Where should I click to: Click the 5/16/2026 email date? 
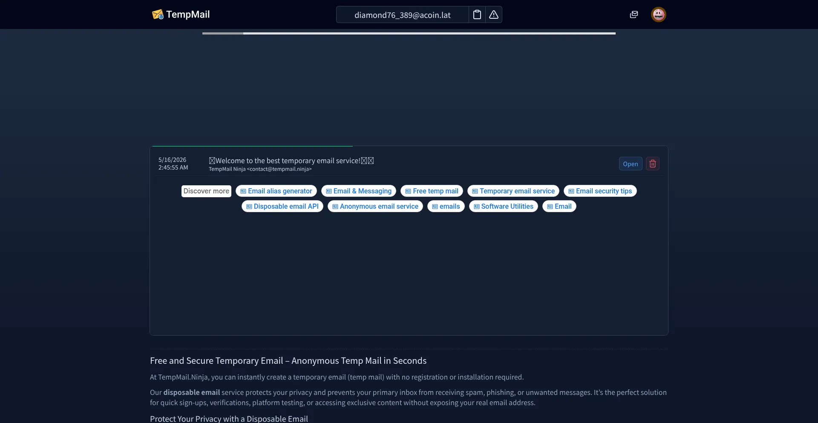click(172, 160)
